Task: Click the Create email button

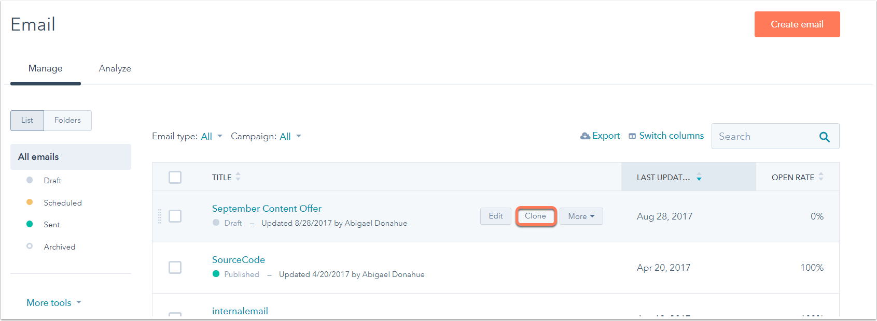Action: (x=797, y=24)
